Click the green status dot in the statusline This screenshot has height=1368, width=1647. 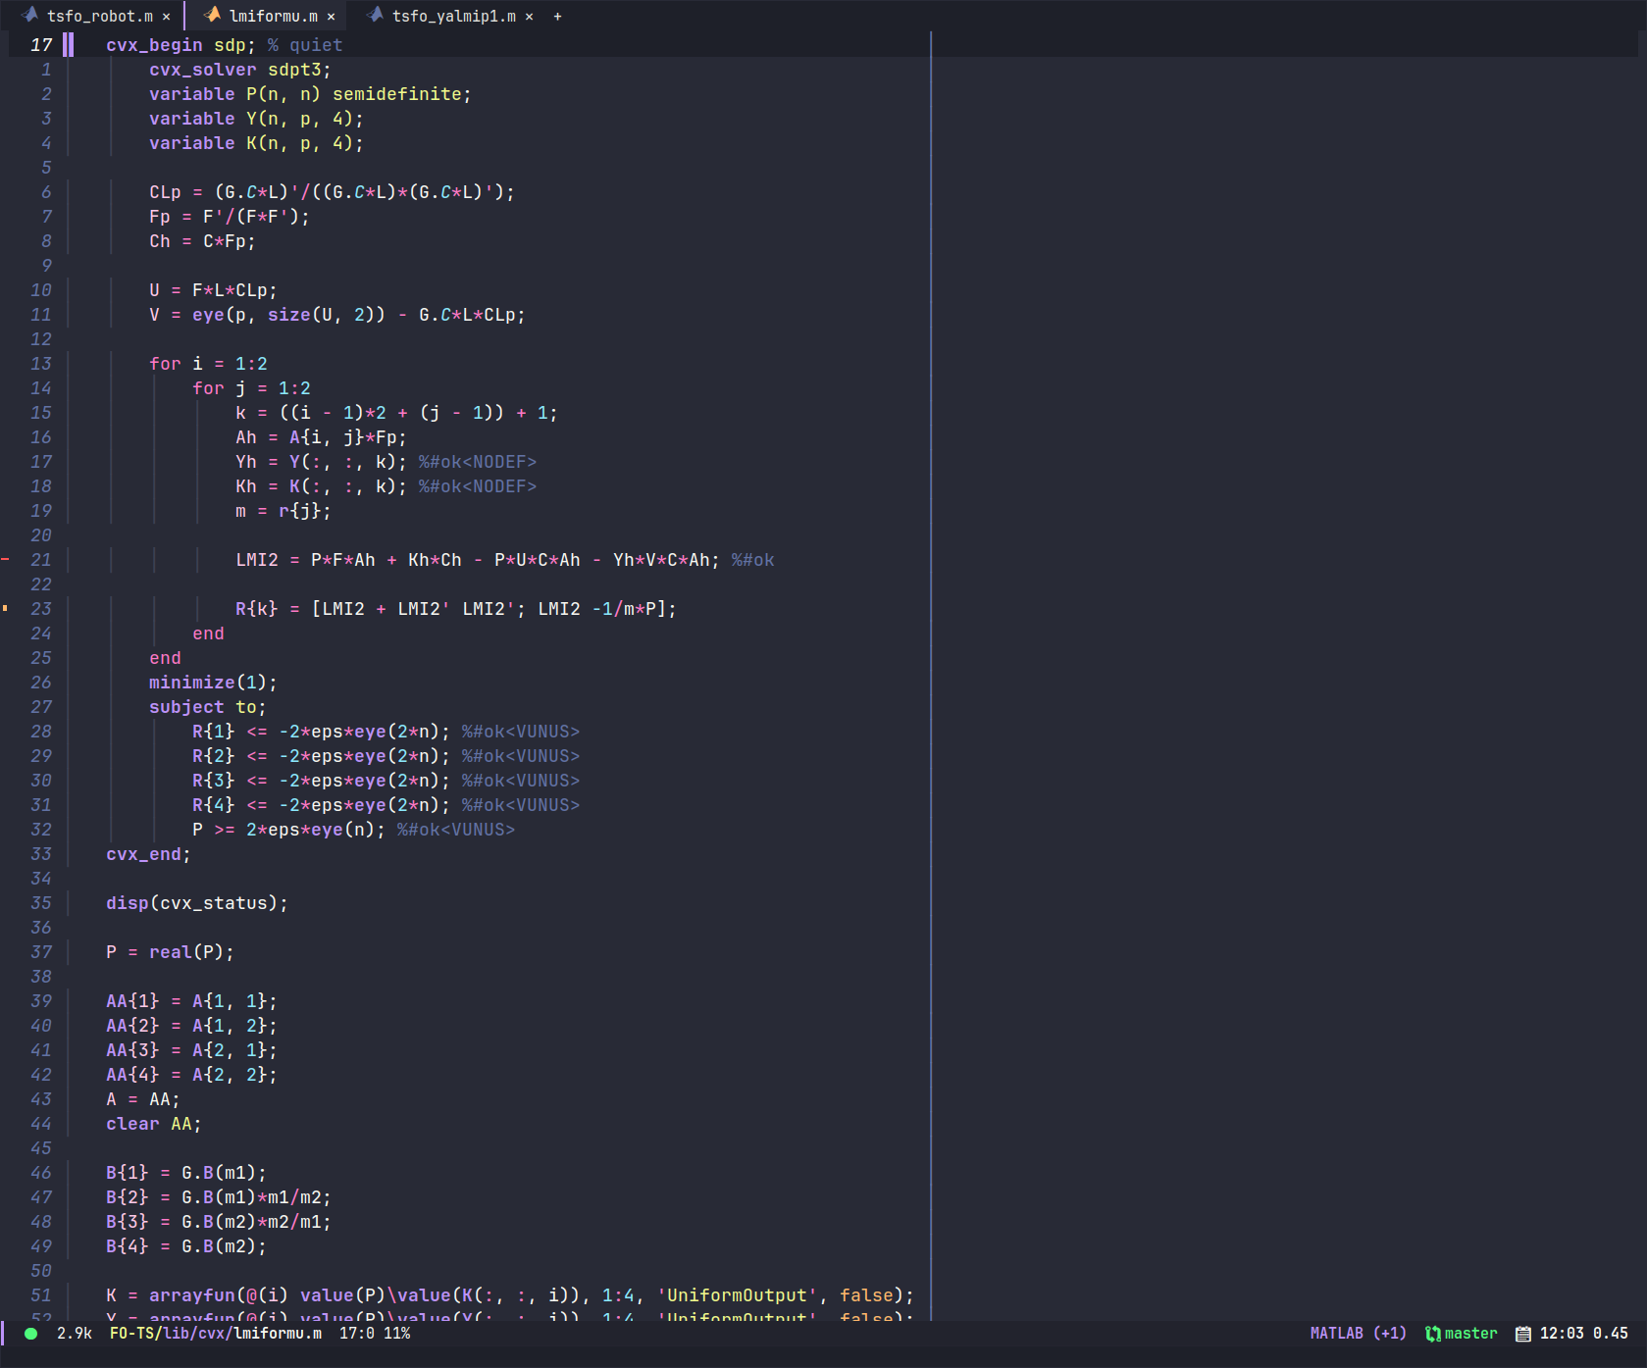[x=31, y=1333]
